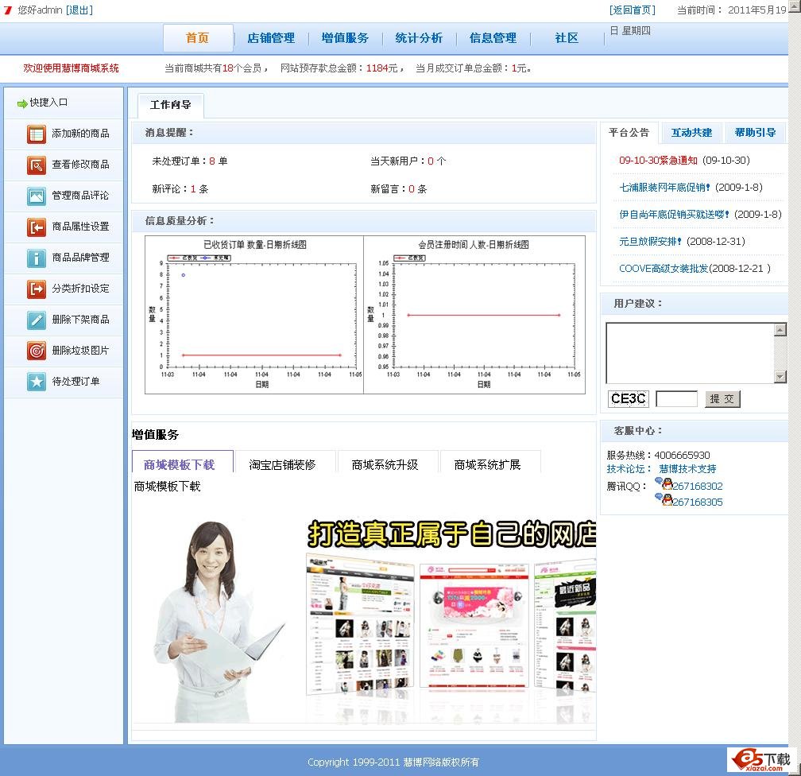Click the 提交 submit button
Screen dimensions: 801x776
pyautogui.click(x=722, y=399)
